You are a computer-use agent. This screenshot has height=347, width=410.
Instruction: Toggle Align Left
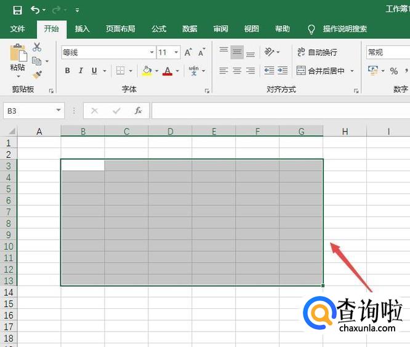point(223,71)
